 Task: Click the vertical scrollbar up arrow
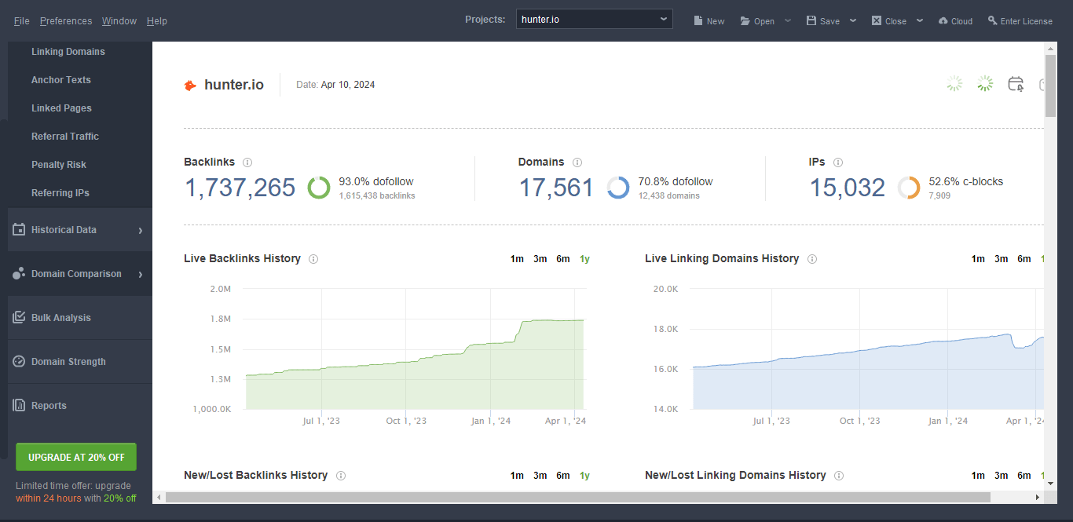click(x=1050, y=48)
